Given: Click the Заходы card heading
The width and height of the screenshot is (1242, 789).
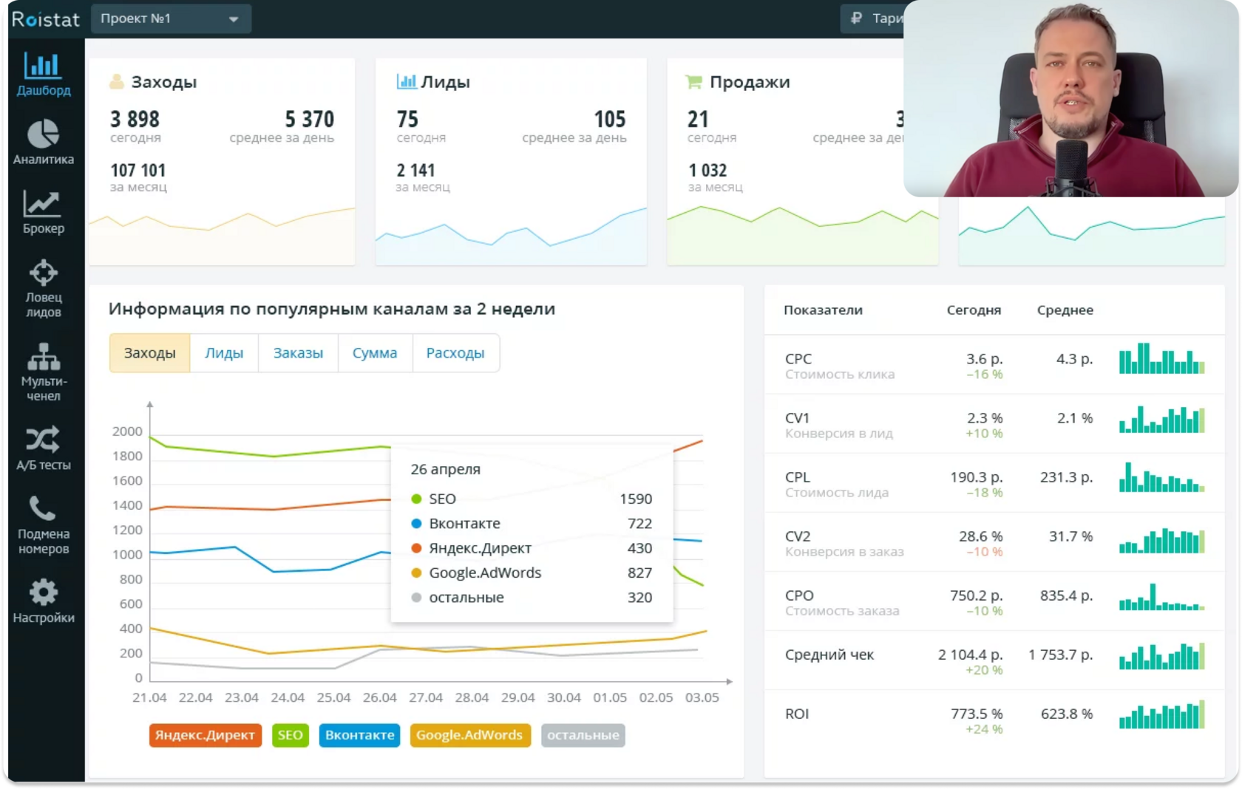Looking at the screenshot, I should point(163,82).
